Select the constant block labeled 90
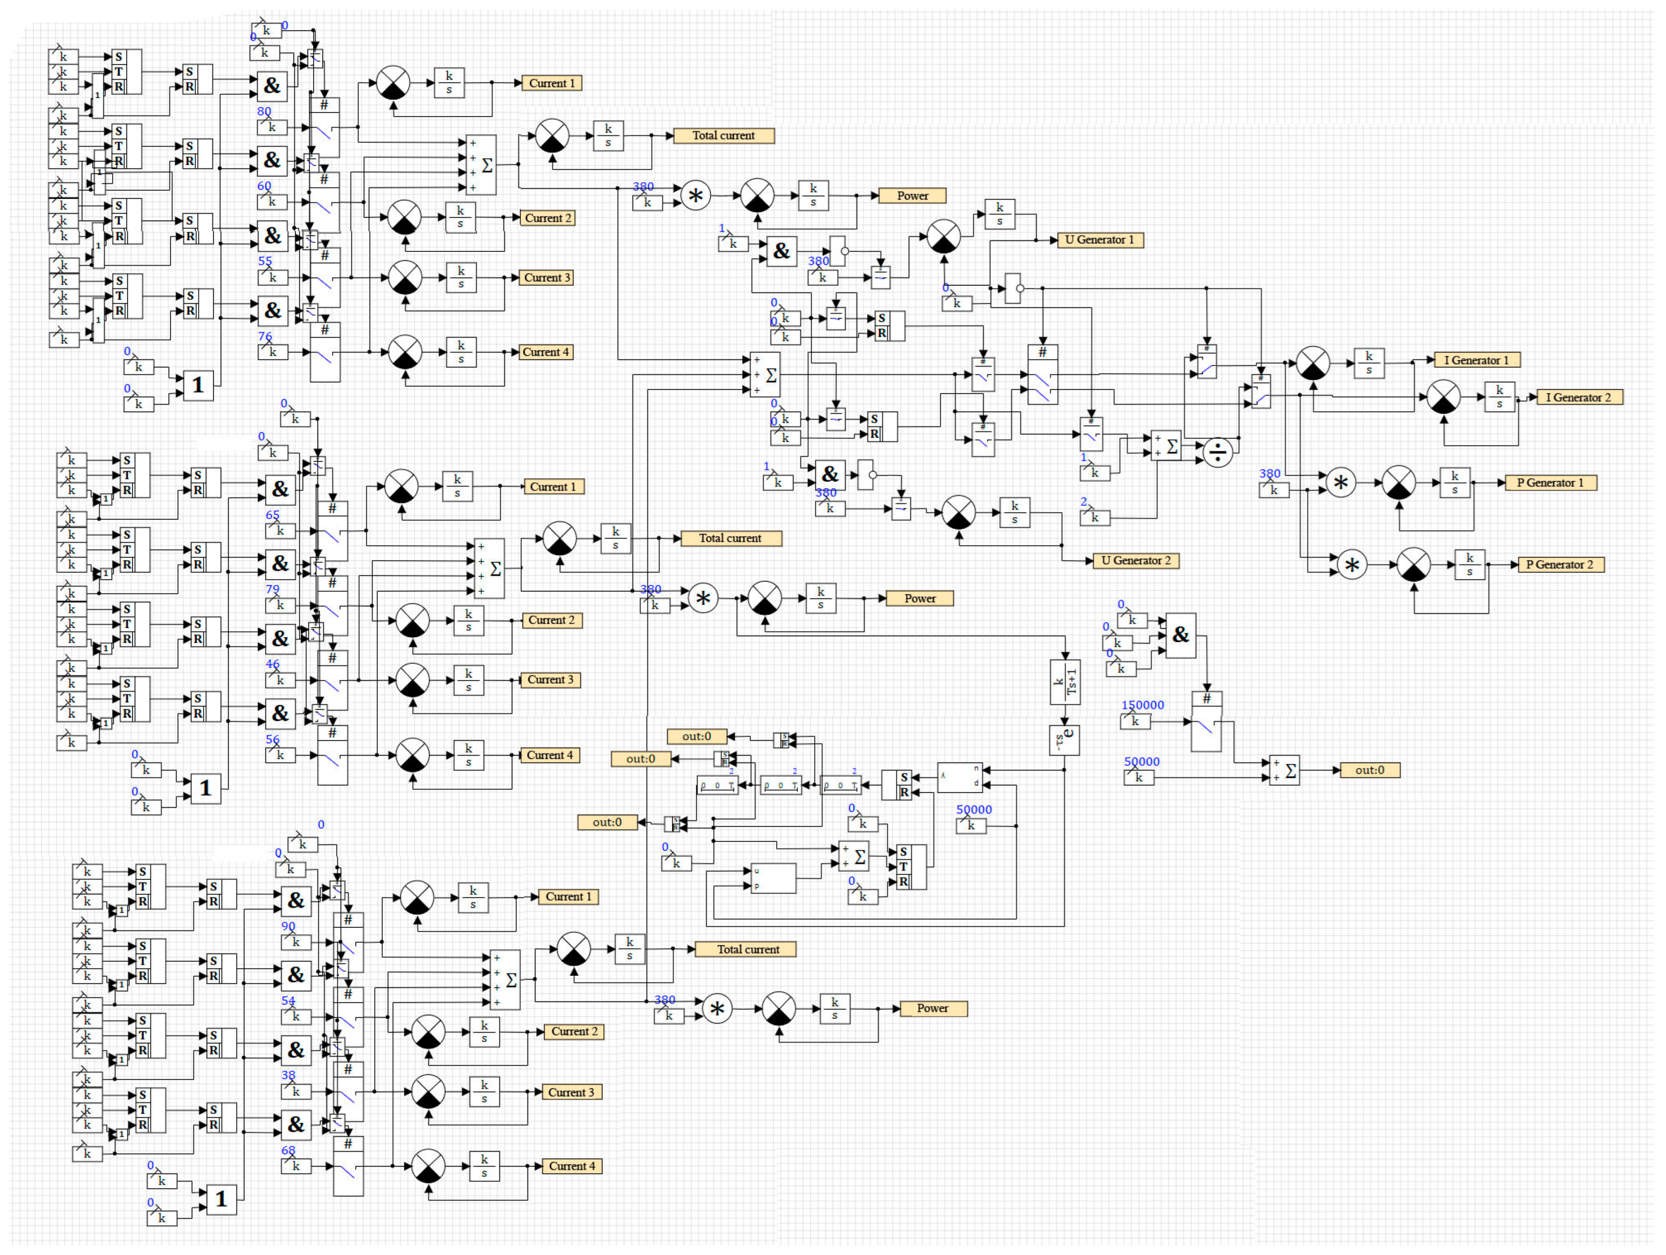1666x1255 pixels. point(296,942)
